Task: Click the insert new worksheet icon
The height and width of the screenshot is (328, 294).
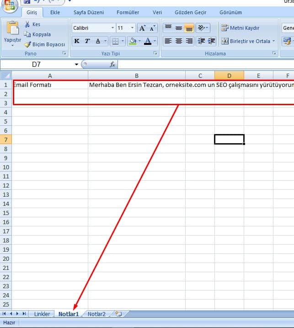Action: tap(118, 314)
